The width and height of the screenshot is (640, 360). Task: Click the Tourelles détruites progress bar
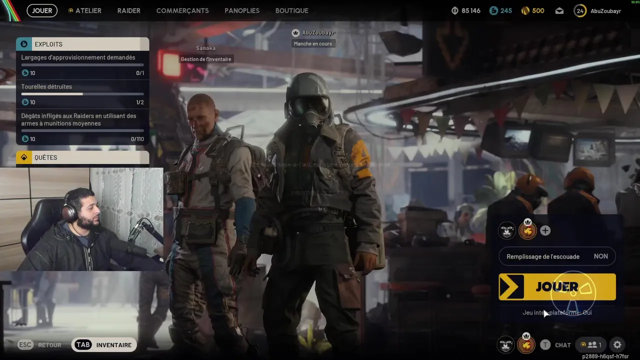(x=82, y=94)
